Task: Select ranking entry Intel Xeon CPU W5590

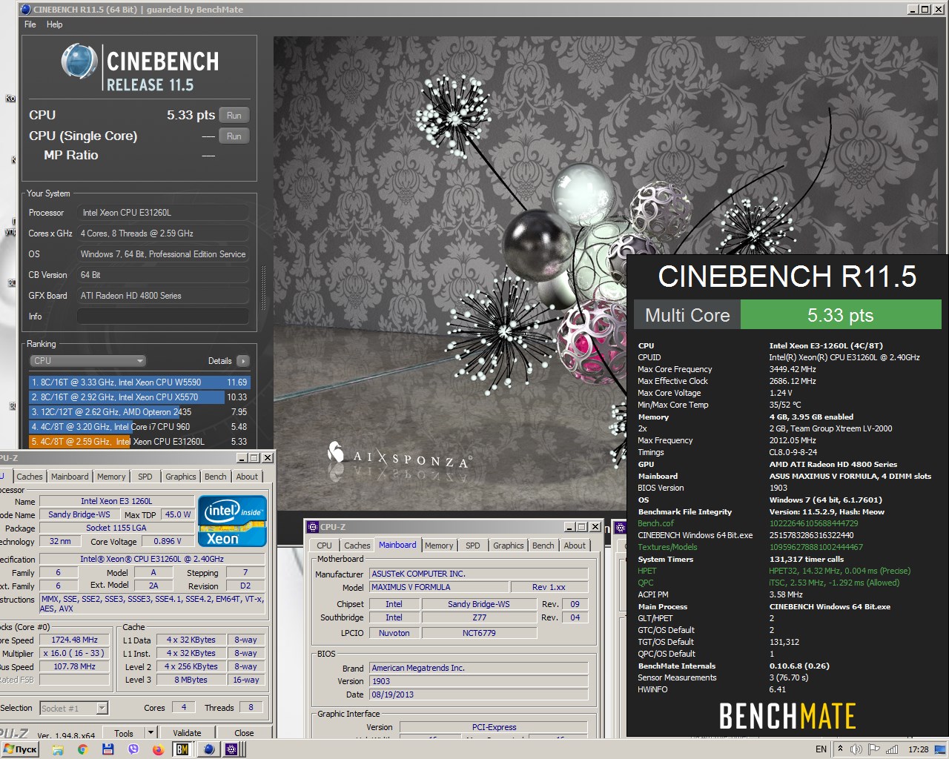Action: point(139,382)
